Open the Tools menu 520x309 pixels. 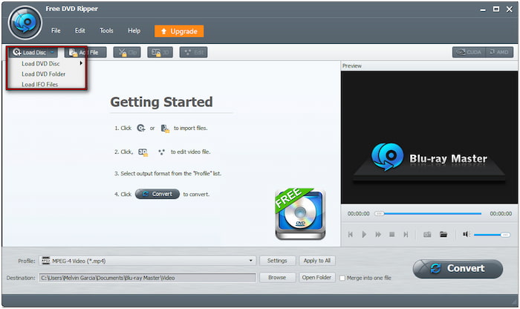pyautogui.click(x=106, y=30)
